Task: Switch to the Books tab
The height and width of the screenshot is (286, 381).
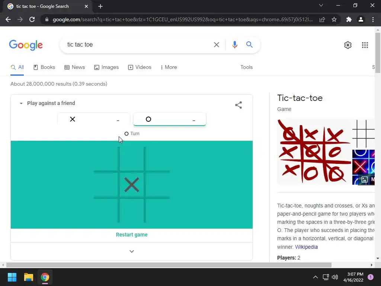Action: pos(44,67)
